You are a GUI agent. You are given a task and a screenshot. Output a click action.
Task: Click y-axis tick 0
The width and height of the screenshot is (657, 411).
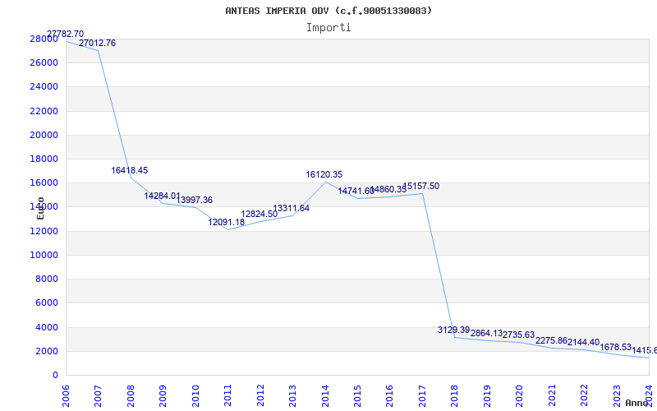tap(55, 376)
